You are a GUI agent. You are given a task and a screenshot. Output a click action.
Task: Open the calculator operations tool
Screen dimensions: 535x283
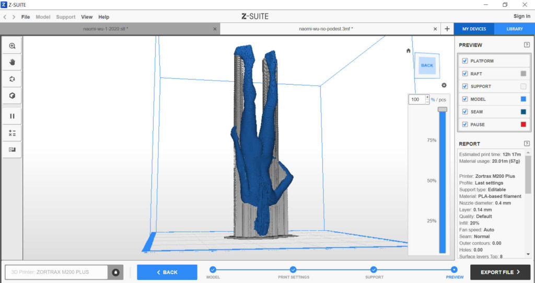[13, 133]
